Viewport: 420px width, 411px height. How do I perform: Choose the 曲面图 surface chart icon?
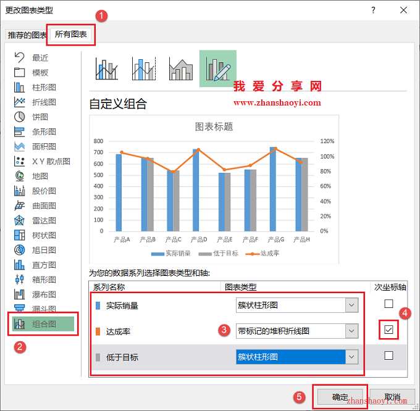[19, 205]
